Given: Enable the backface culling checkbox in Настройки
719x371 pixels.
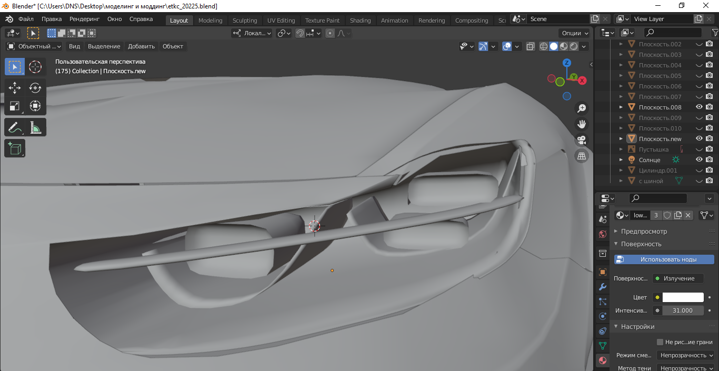Looking at the screenshot, I should 660,342.
